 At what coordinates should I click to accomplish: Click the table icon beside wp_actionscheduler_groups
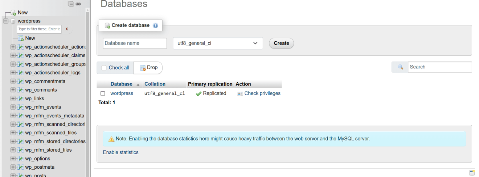[x=21, y=64]
